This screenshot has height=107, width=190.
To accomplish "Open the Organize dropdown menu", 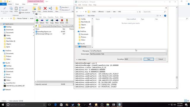I will pos(80,16).
